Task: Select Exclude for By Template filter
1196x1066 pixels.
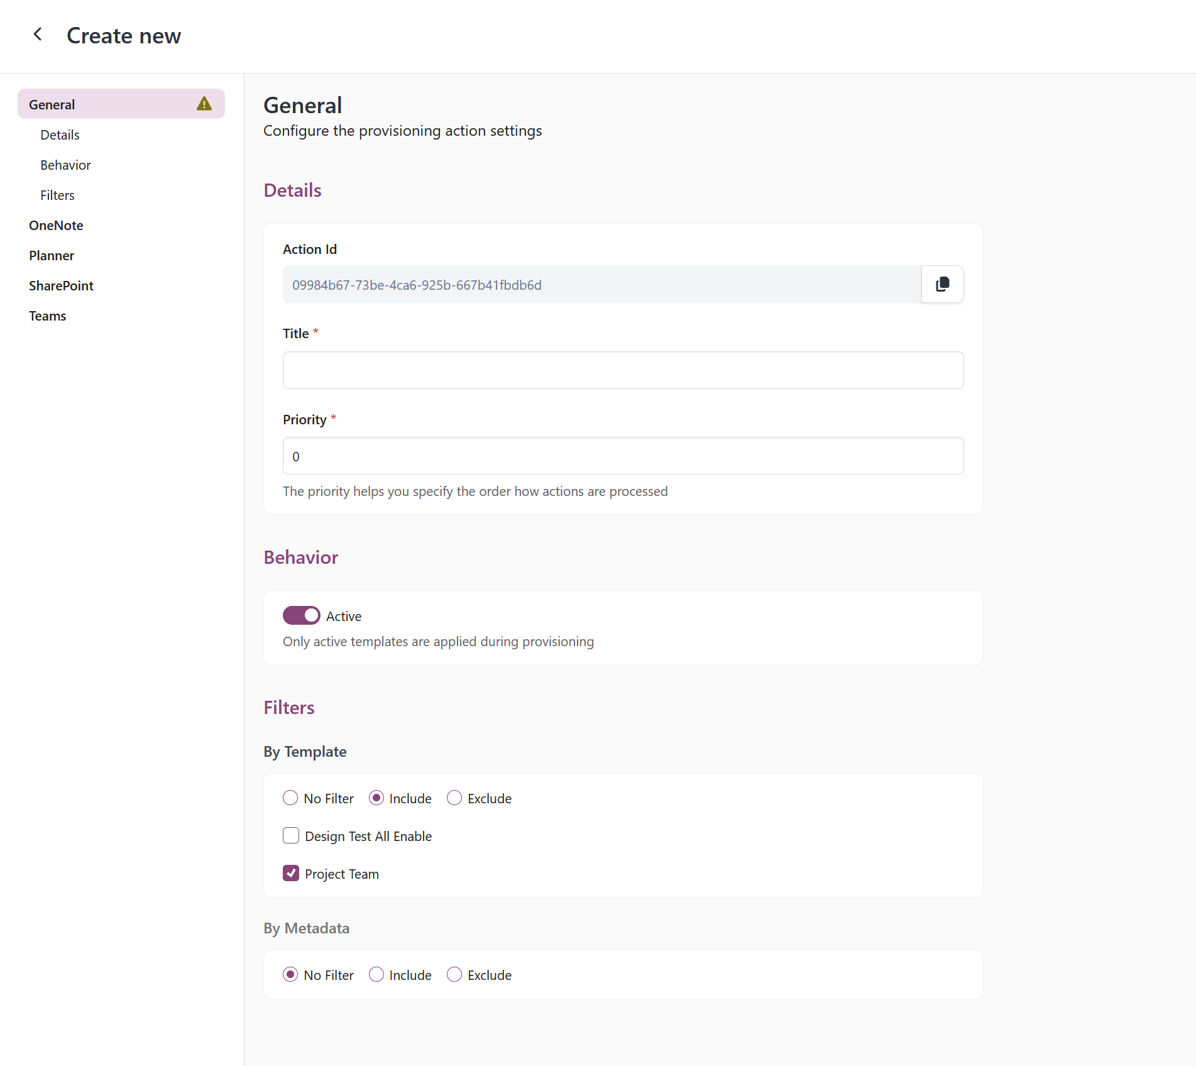Action: coord(454,798)
